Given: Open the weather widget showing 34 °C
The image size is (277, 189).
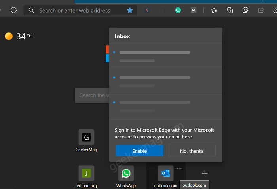Looking at the screenshot, I should point(19,36).
